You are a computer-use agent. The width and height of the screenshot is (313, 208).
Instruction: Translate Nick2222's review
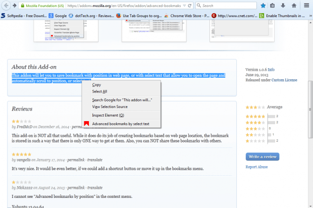click(x=95, y=188)
